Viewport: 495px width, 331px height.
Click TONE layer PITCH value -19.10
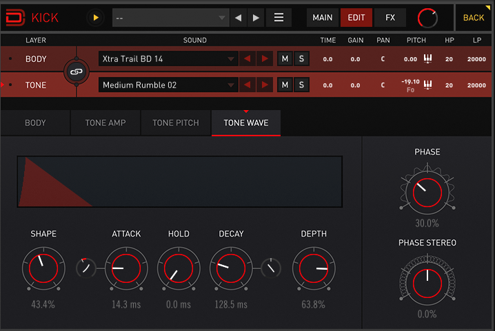point(410,82)
